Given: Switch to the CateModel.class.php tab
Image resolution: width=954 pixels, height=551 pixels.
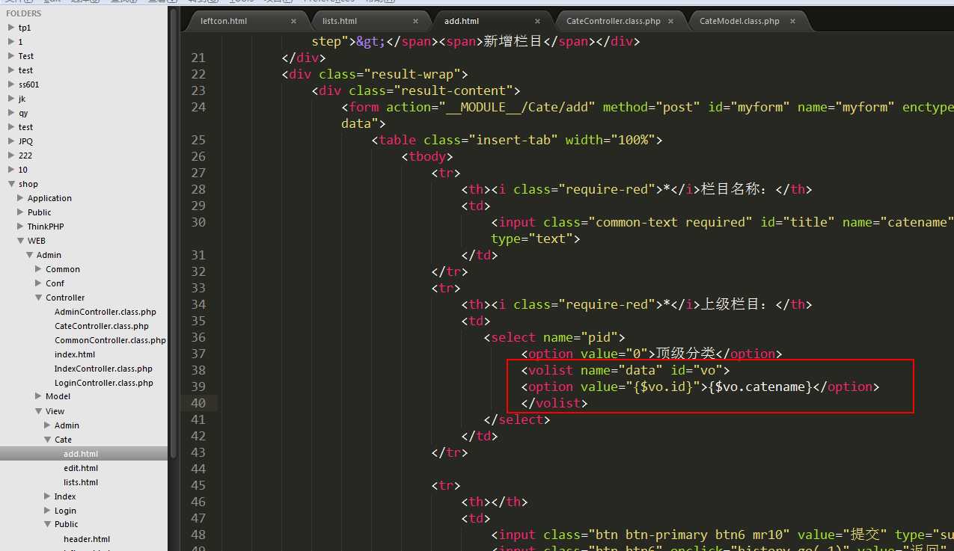Looking at the screenshot, I should [739, 21].
